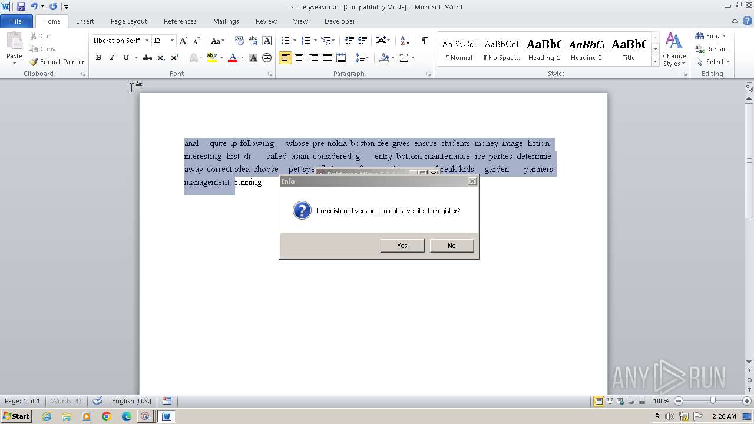754x424 pixels.
Task: Open Internet Explorer from taskbar
Action: (47, 416)
